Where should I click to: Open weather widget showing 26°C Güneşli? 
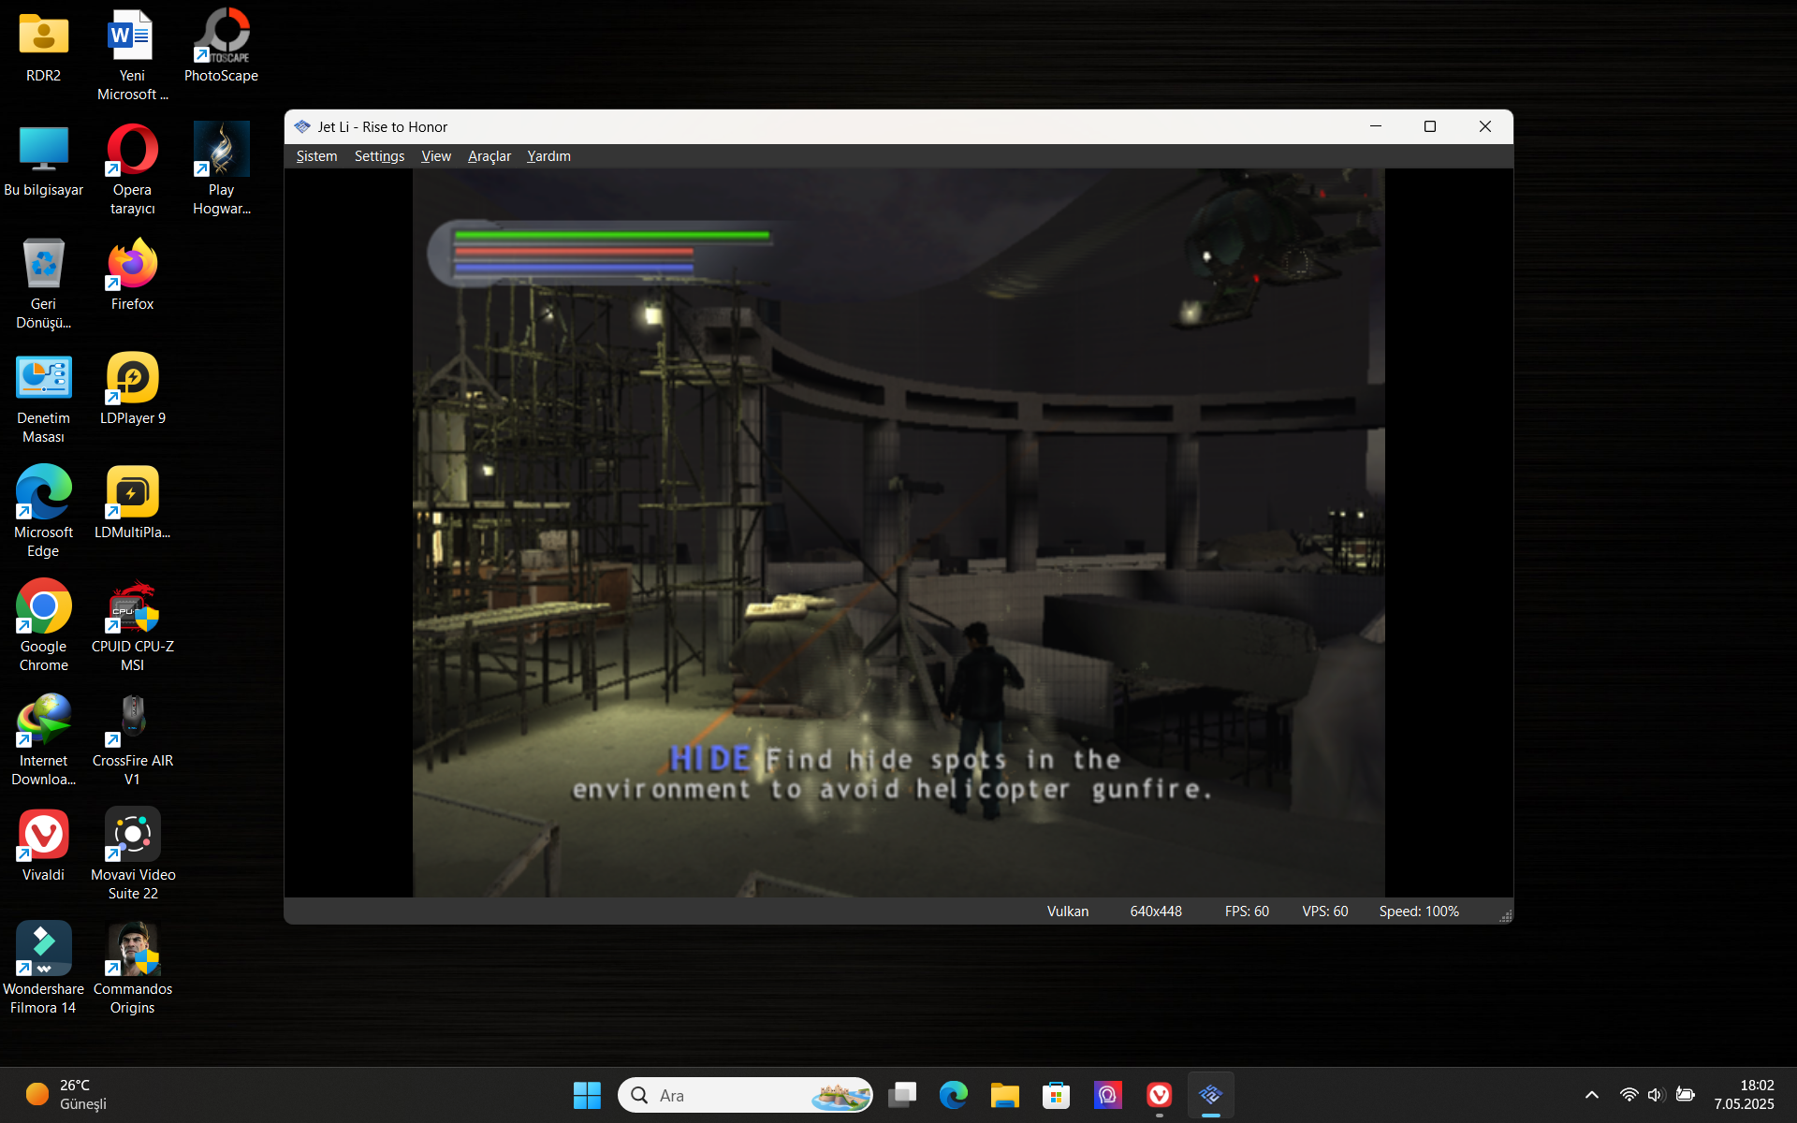pos(66,1095)
